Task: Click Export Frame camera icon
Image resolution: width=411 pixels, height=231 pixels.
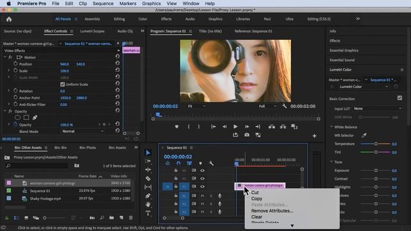Action: [x=247, y=135]
